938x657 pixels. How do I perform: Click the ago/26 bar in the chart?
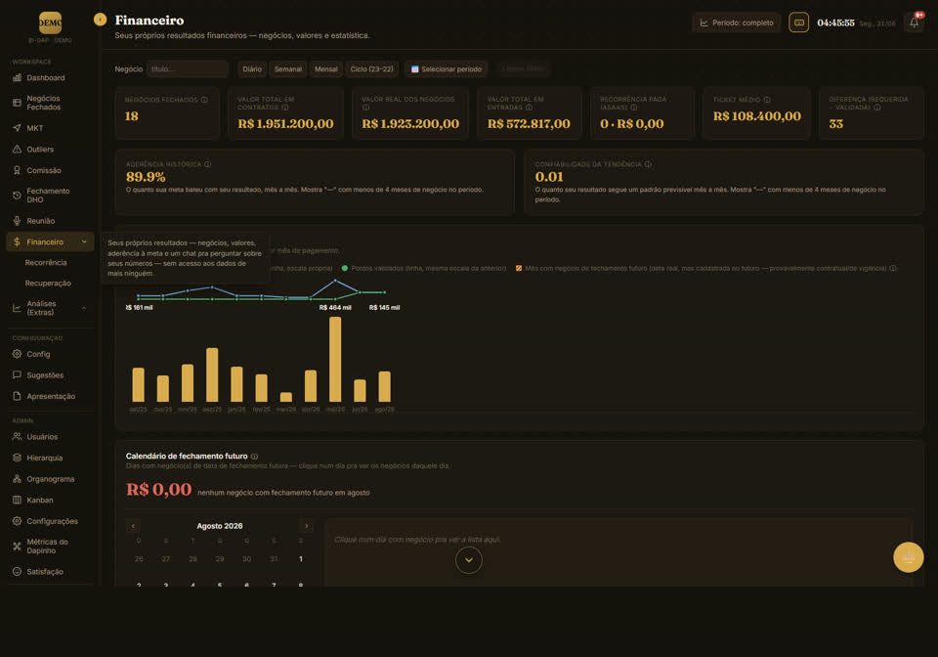coord(384,386)
